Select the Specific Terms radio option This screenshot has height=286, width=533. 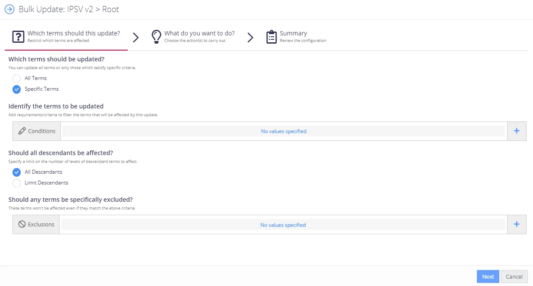[16, 89]
